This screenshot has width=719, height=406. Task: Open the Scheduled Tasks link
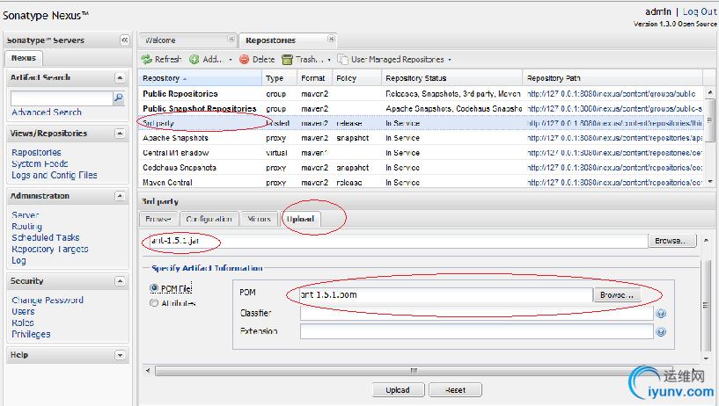pos(46,238)
